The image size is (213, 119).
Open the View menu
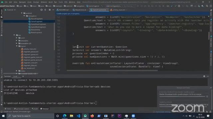pos(15,2)
